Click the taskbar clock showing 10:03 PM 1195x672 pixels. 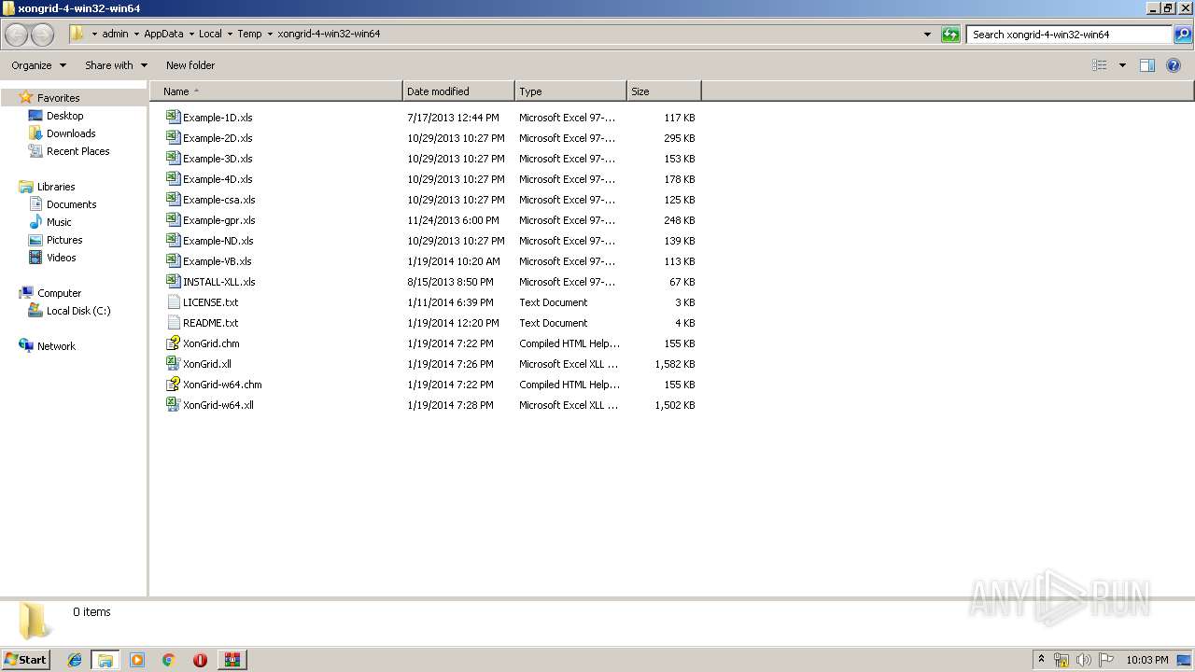click(x=1146, y=660)
